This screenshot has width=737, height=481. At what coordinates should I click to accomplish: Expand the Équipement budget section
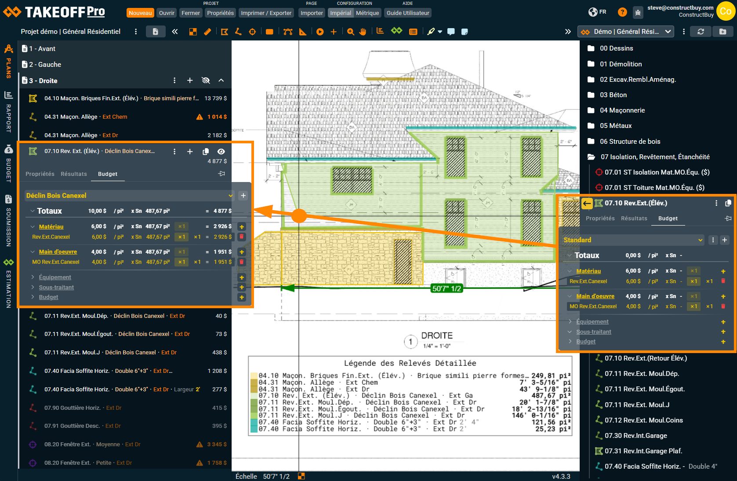[x=55, y=277]
